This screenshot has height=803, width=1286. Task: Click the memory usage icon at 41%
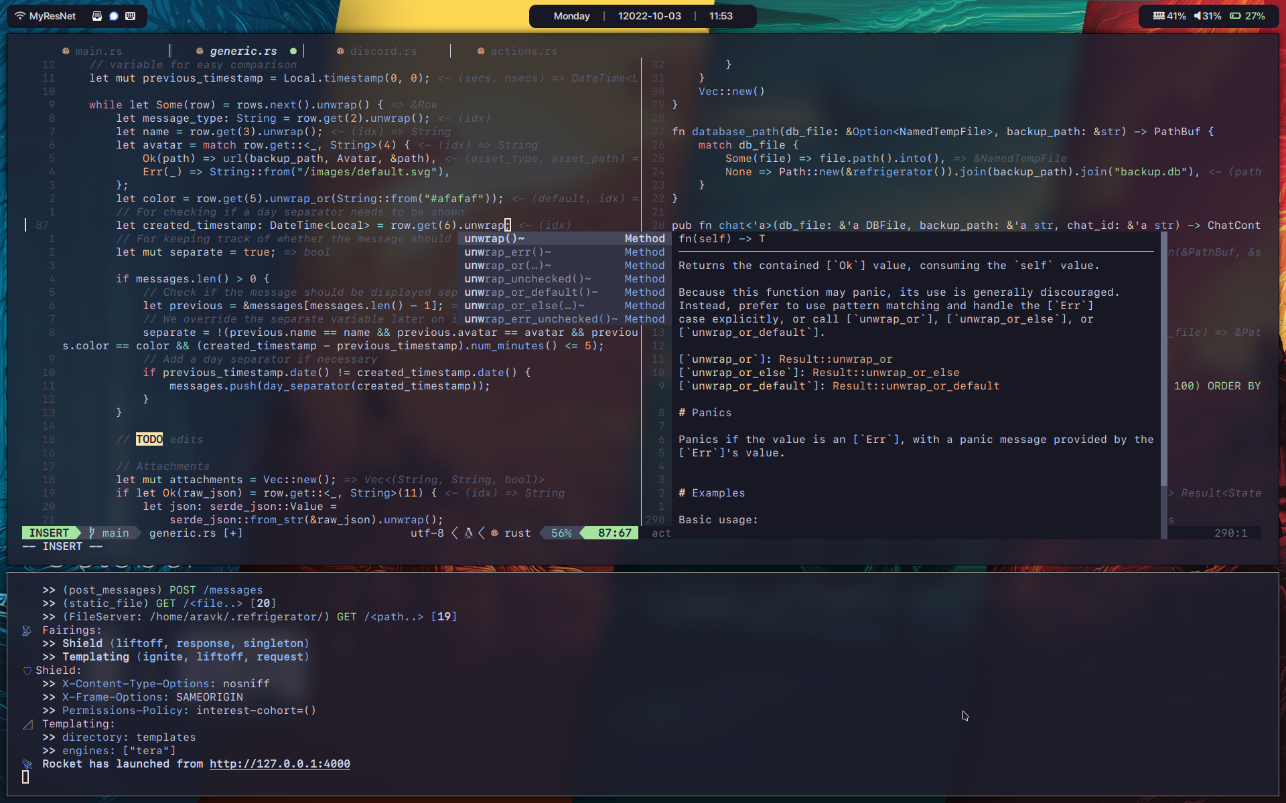point(1158,16)
